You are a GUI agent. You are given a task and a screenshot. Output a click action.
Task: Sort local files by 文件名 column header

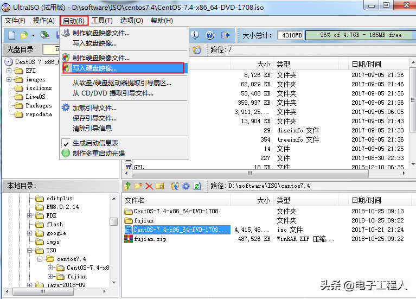[x=175, y=200]
